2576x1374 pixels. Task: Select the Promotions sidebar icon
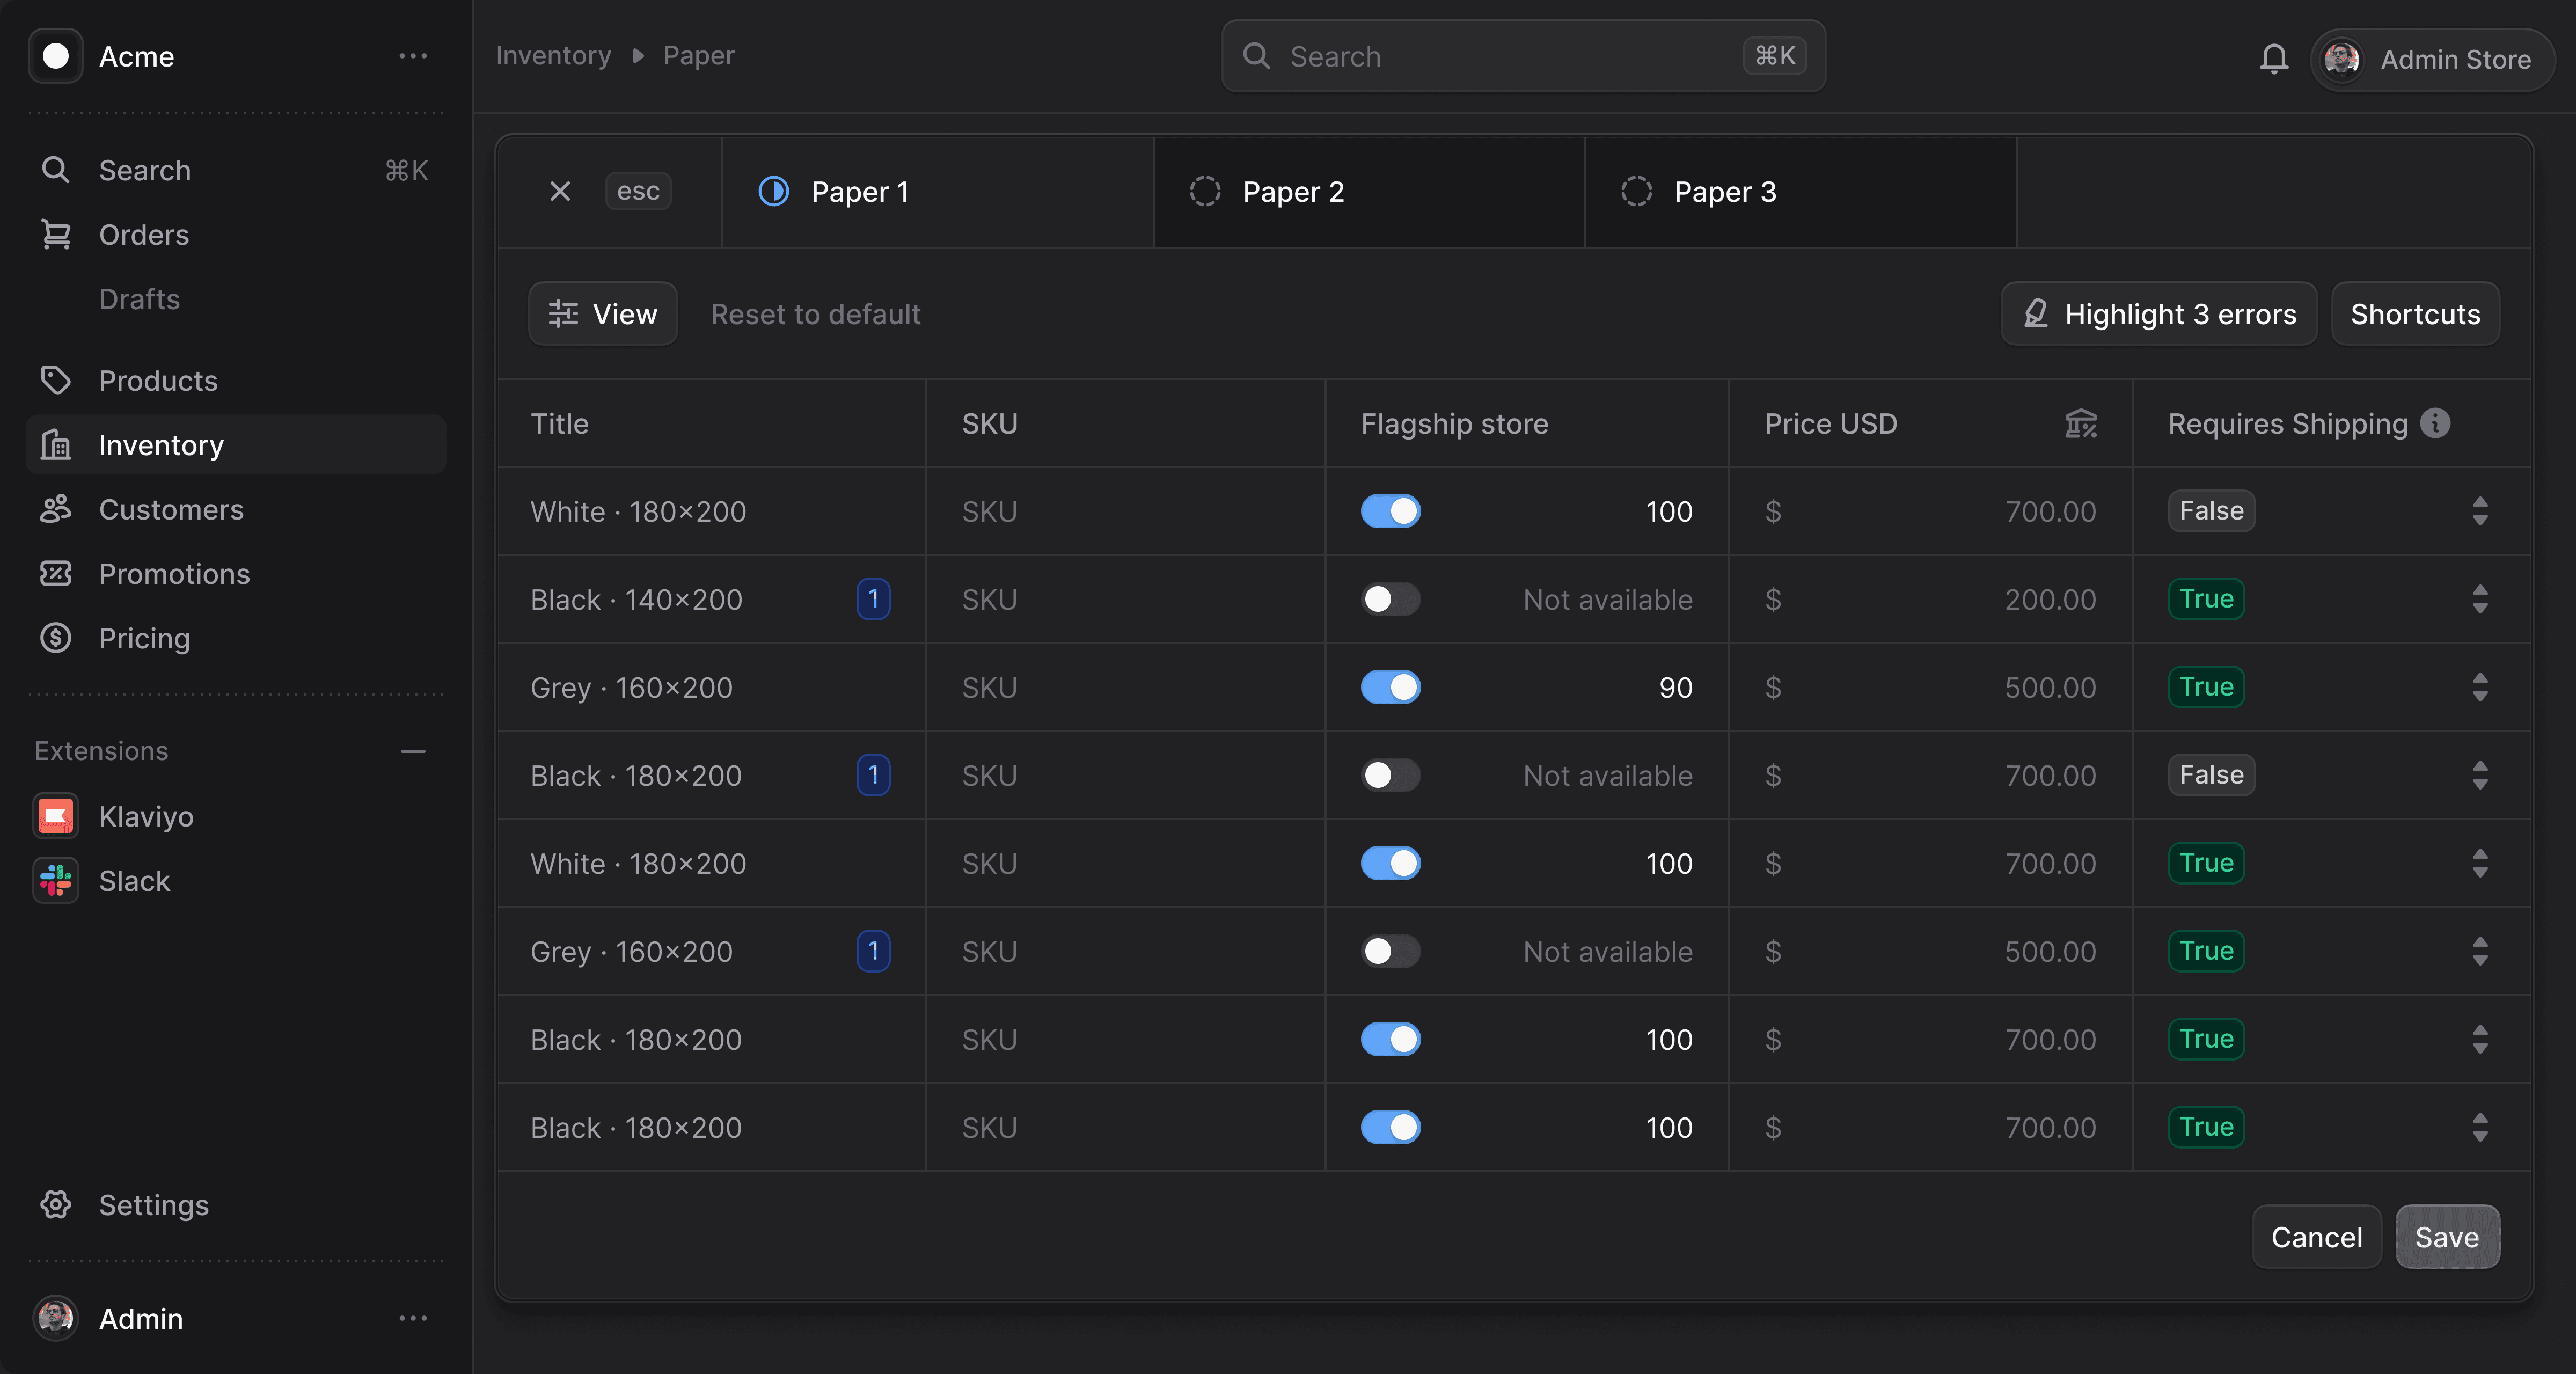click(56, 573)
